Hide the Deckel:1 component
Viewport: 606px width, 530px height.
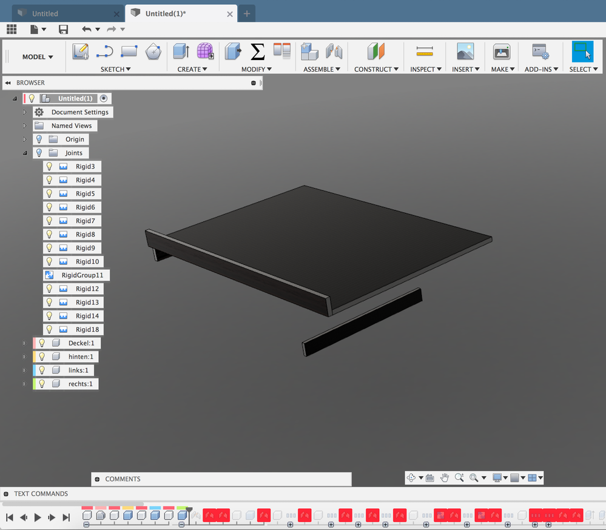coord(42,343)
